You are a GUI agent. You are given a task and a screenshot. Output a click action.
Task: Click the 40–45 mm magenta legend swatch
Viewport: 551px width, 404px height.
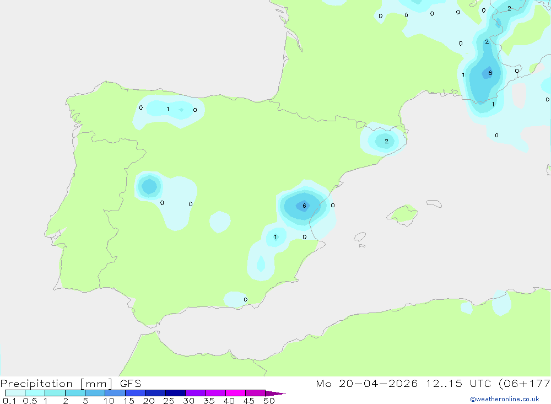(x=235, y=393)
